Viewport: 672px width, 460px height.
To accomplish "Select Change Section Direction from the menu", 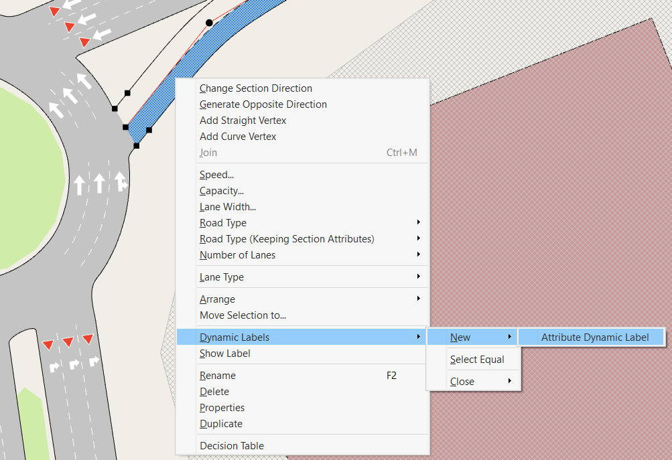I will pyautogui.click(x=255, y=88).
